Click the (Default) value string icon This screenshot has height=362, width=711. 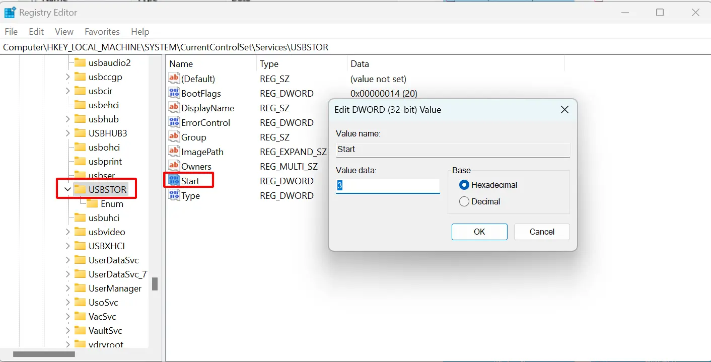(174, 79)
